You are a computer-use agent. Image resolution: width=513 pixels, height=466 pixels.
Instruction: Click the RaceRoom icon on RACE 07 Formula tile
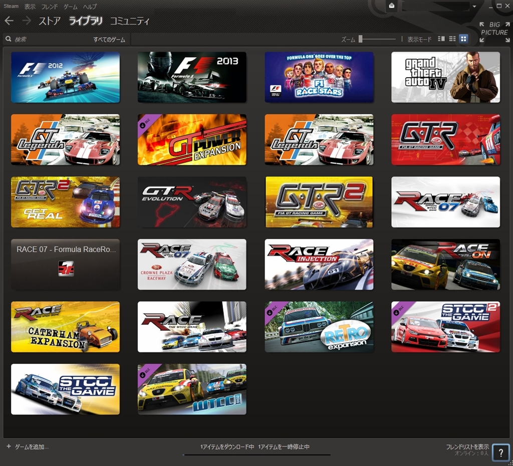(x=66, y=269)
